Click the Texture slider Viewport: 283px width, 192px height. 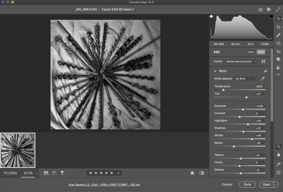[x=240, y=159]
